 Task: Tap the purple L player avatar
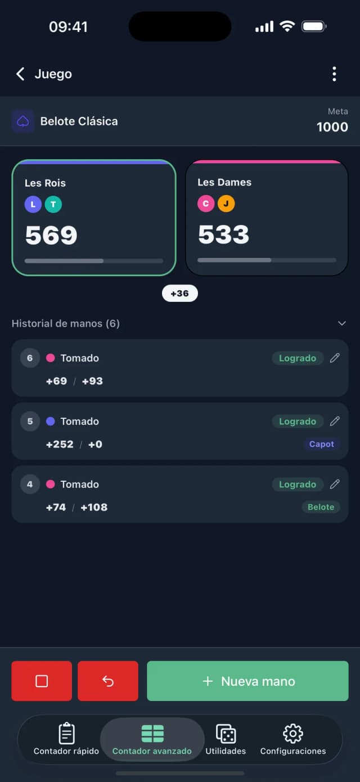33,204
